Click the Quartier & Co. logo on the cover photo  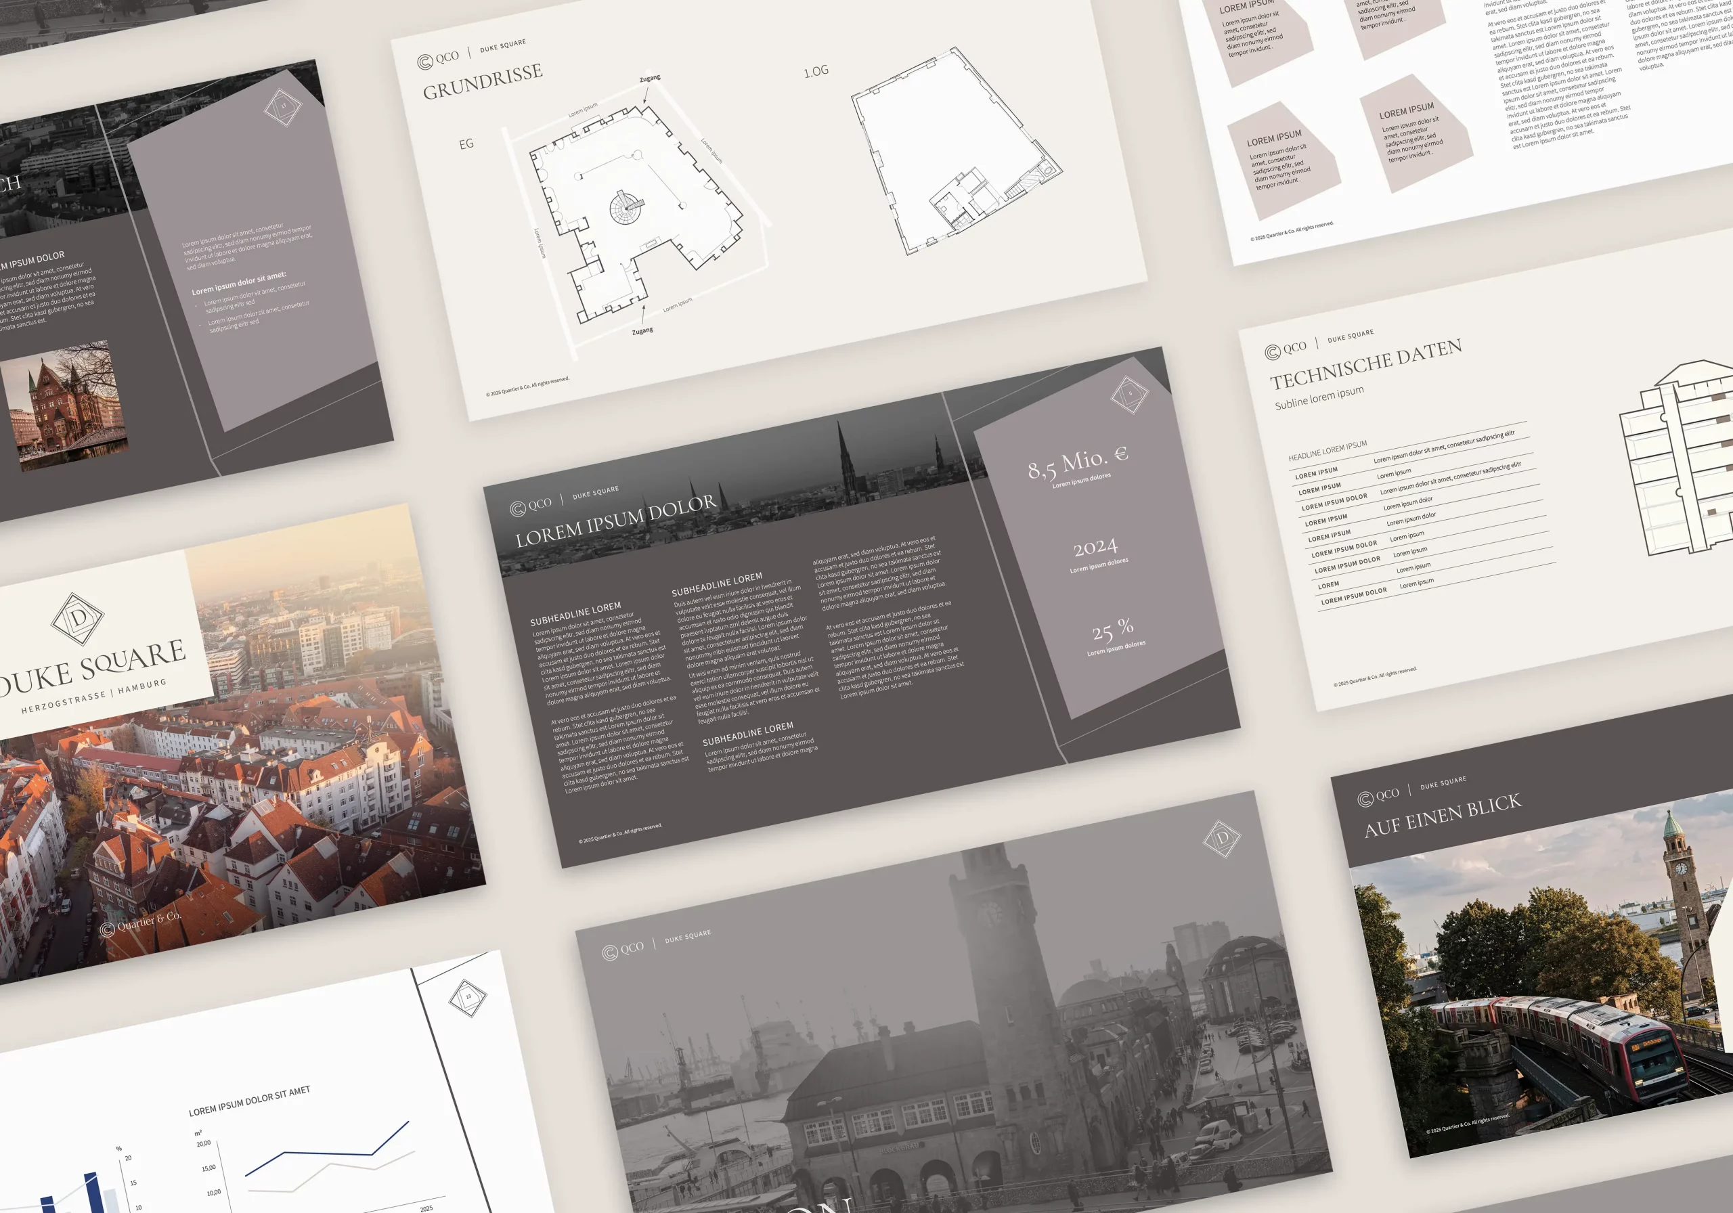pyautogui.click(x=141, y=924)
